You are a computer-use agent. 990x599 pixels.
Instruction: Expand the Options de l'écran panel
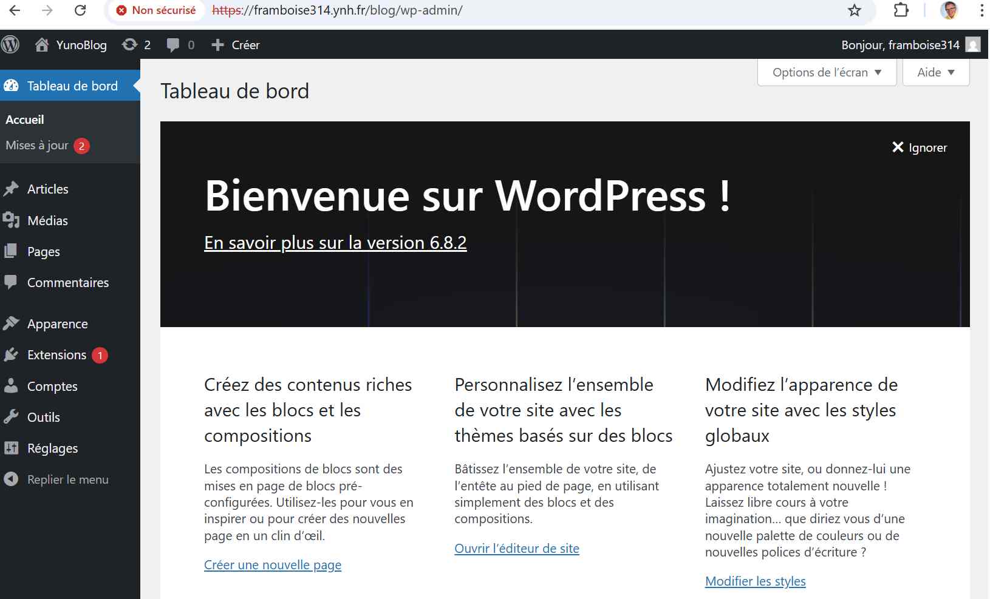(827, 72)
